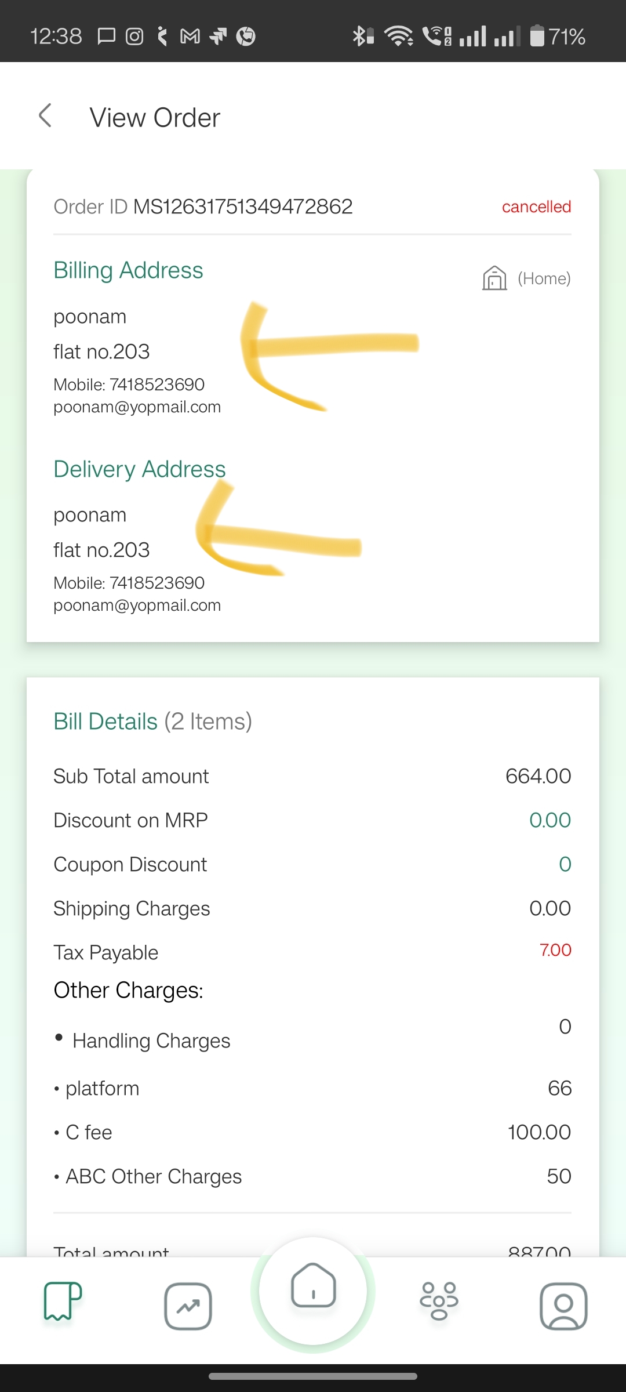Tap the Tax Payable 7.00 amount
The height and width of the screenshot is (1392, 626).
[x=555, y=950]
